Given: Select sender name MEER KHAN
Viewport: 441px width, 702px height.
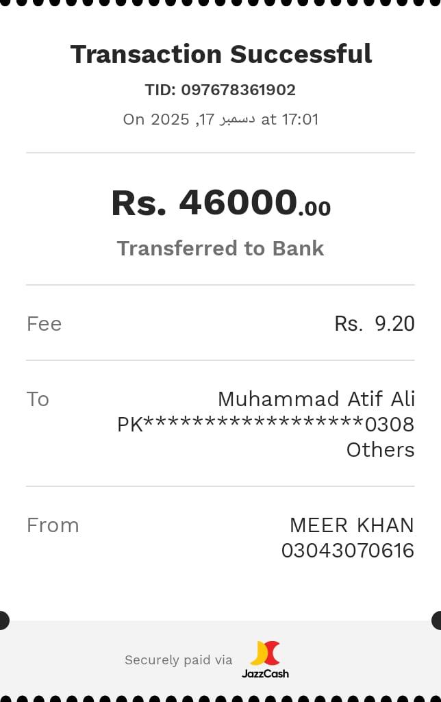Looking at the screenshot, I should (x=351, y=525).
